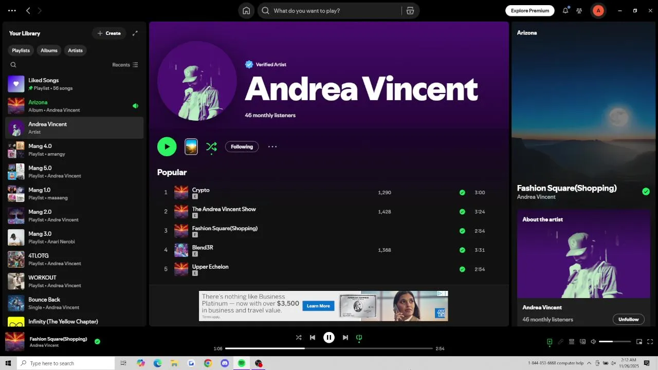Expand Your Library to full view

[x=135, y=33]
